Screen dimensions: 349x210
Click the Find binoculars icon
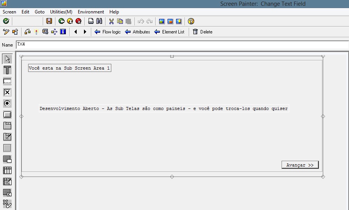click(99, 21)
